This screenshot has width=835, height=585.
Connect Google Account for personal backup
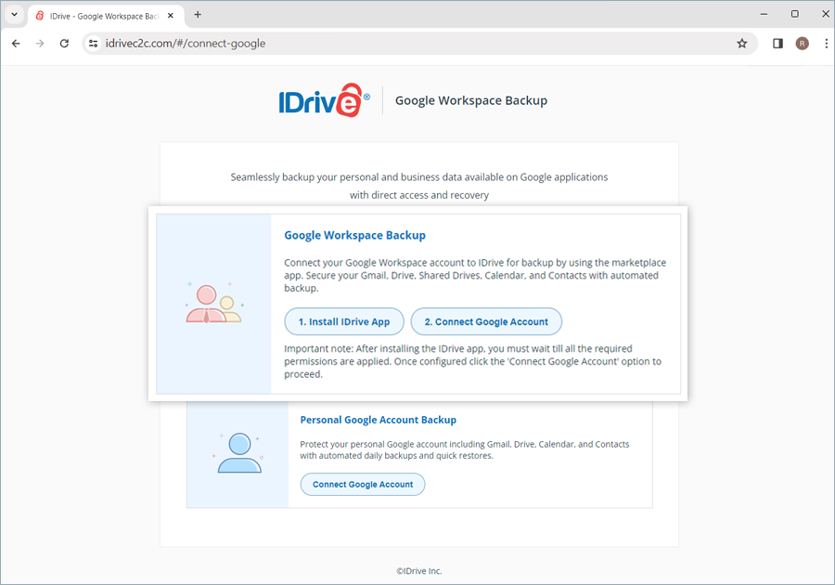coord(363,485)
